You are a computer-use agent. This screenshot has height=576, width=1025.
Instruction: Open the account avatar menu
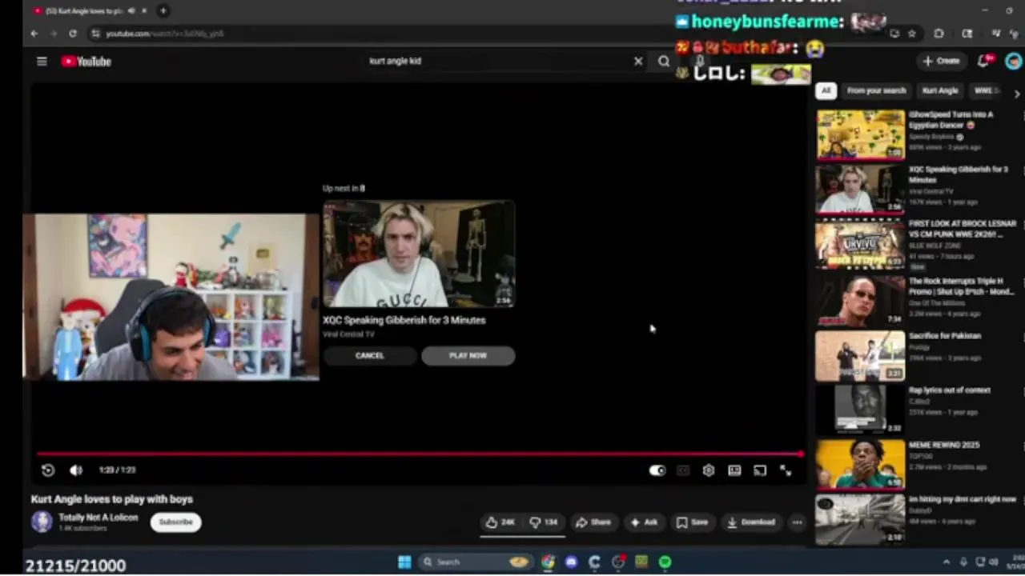pos(1014,61)
